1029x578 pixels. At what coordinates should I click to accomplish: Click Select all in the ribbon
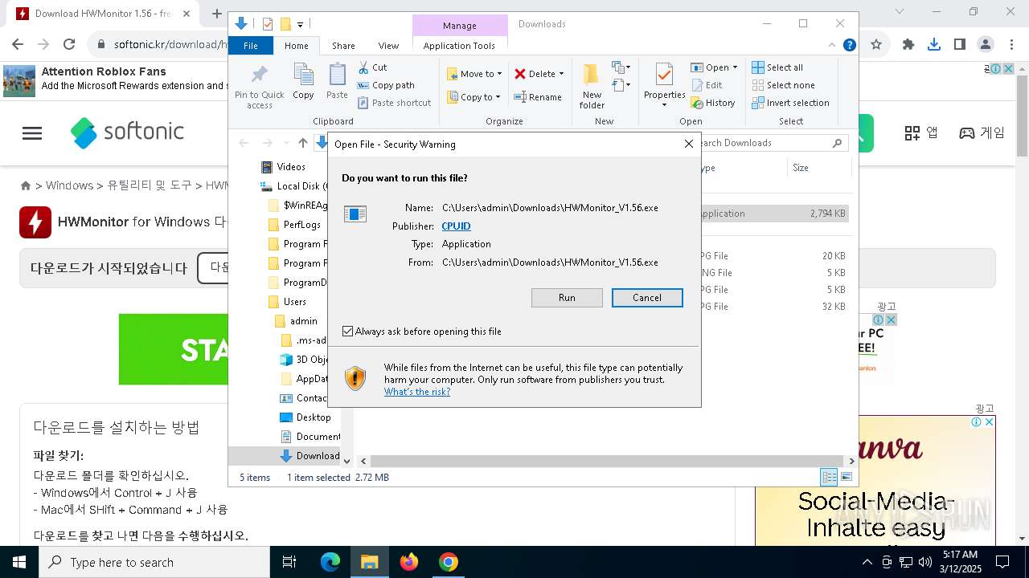777,67
